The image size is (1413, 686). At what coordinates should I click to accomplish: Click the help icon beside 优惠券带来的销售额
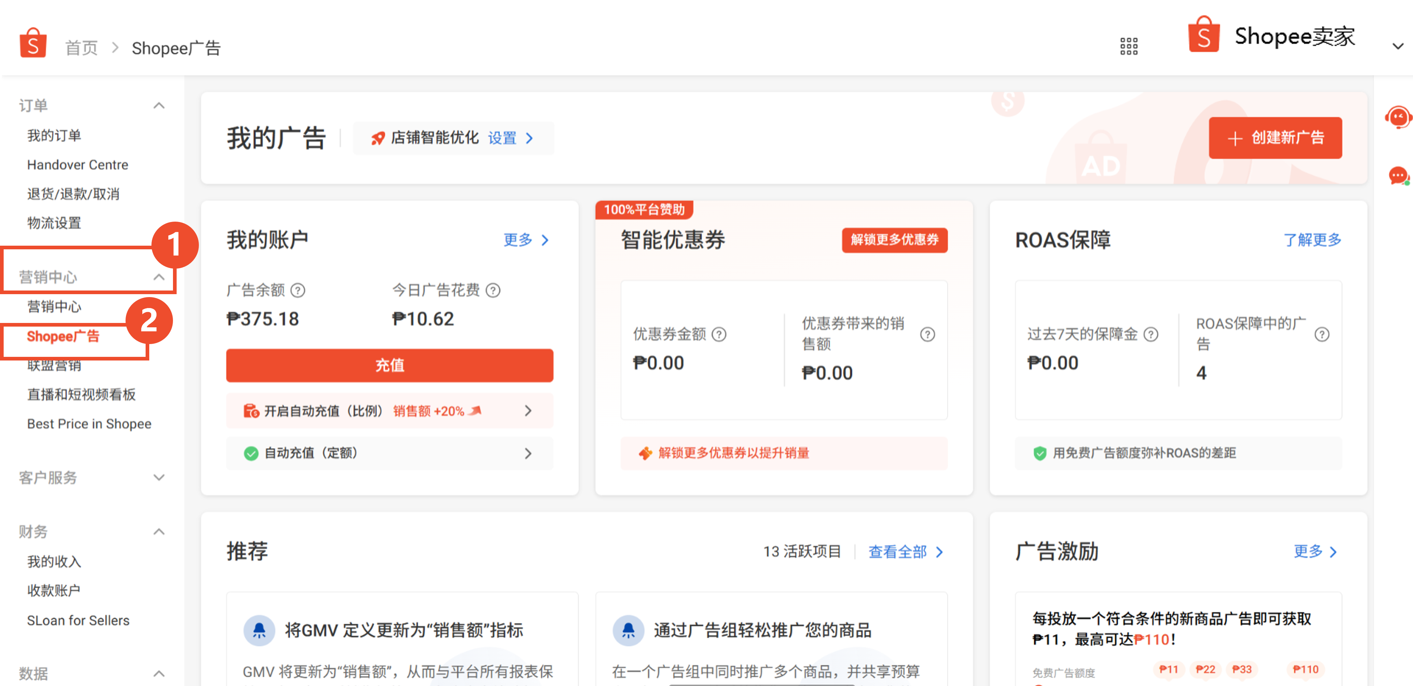click(927, 334)
